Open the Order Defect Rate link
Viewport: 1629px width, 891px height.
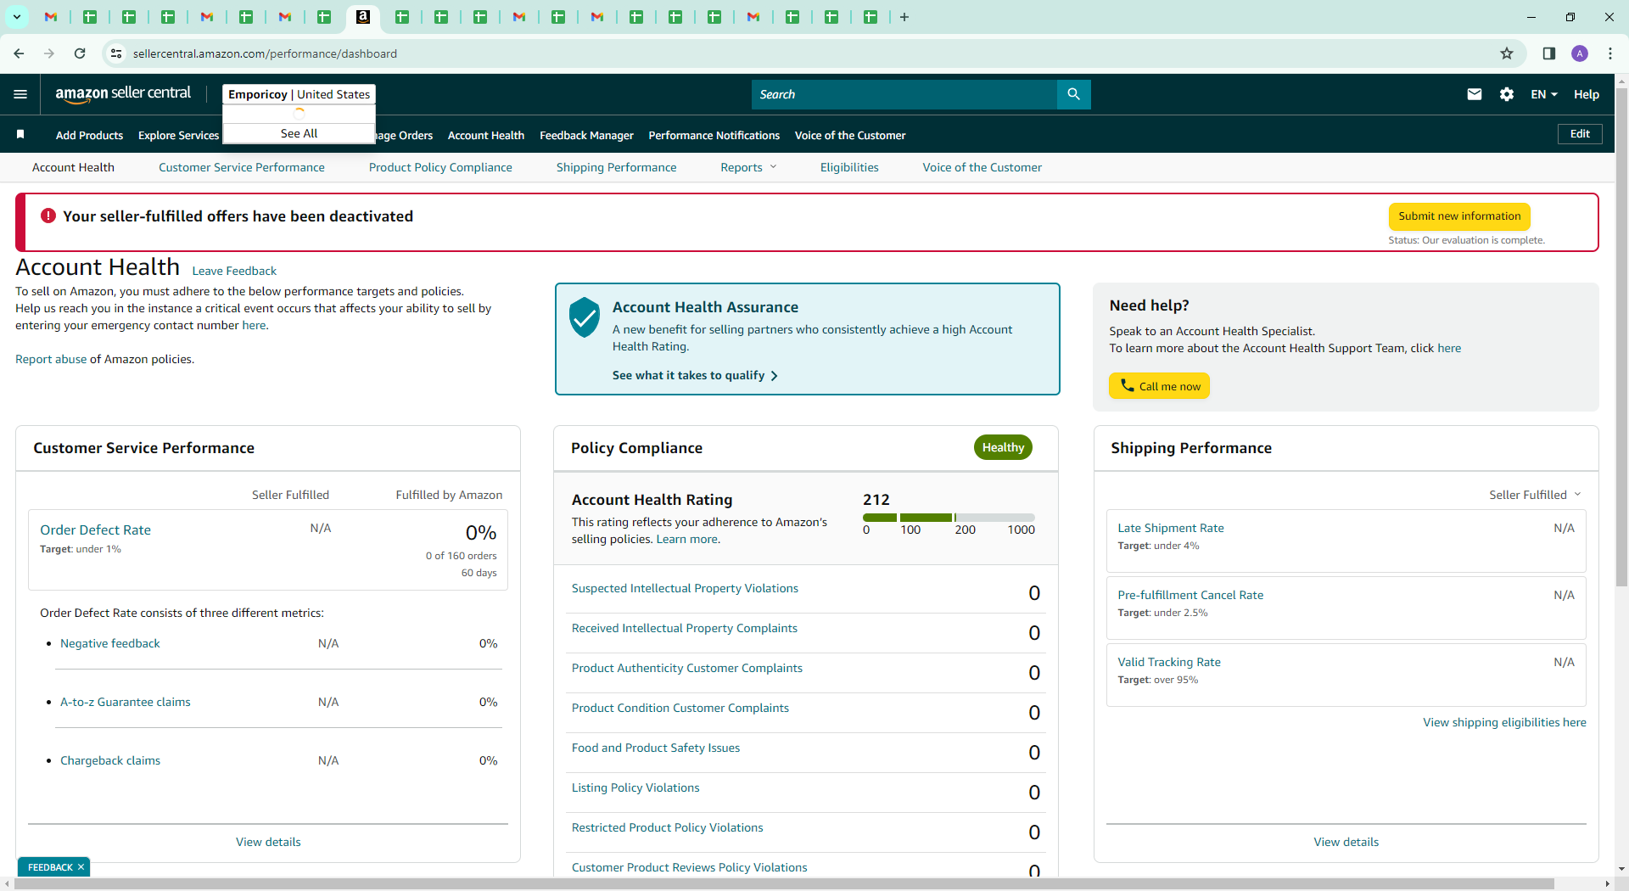pyautogui.click(x=95, y=530)
